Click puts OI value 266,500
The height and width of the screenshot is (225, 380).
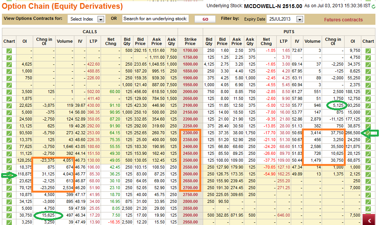point(353,133)
